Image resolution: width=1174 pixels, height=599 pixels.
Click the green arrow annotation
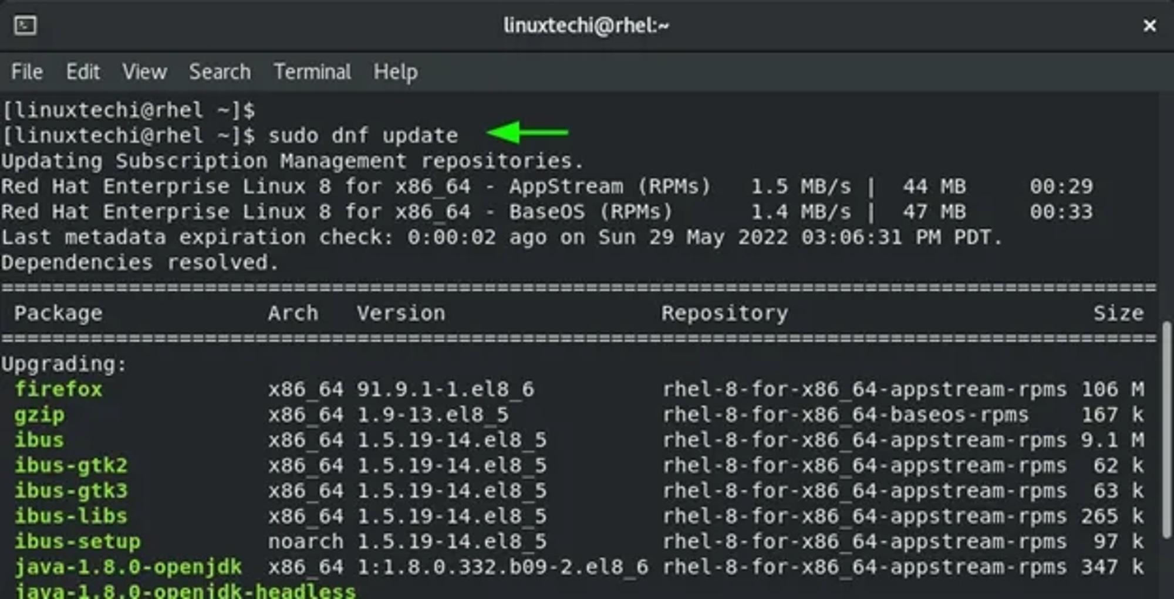coord(527,132)
